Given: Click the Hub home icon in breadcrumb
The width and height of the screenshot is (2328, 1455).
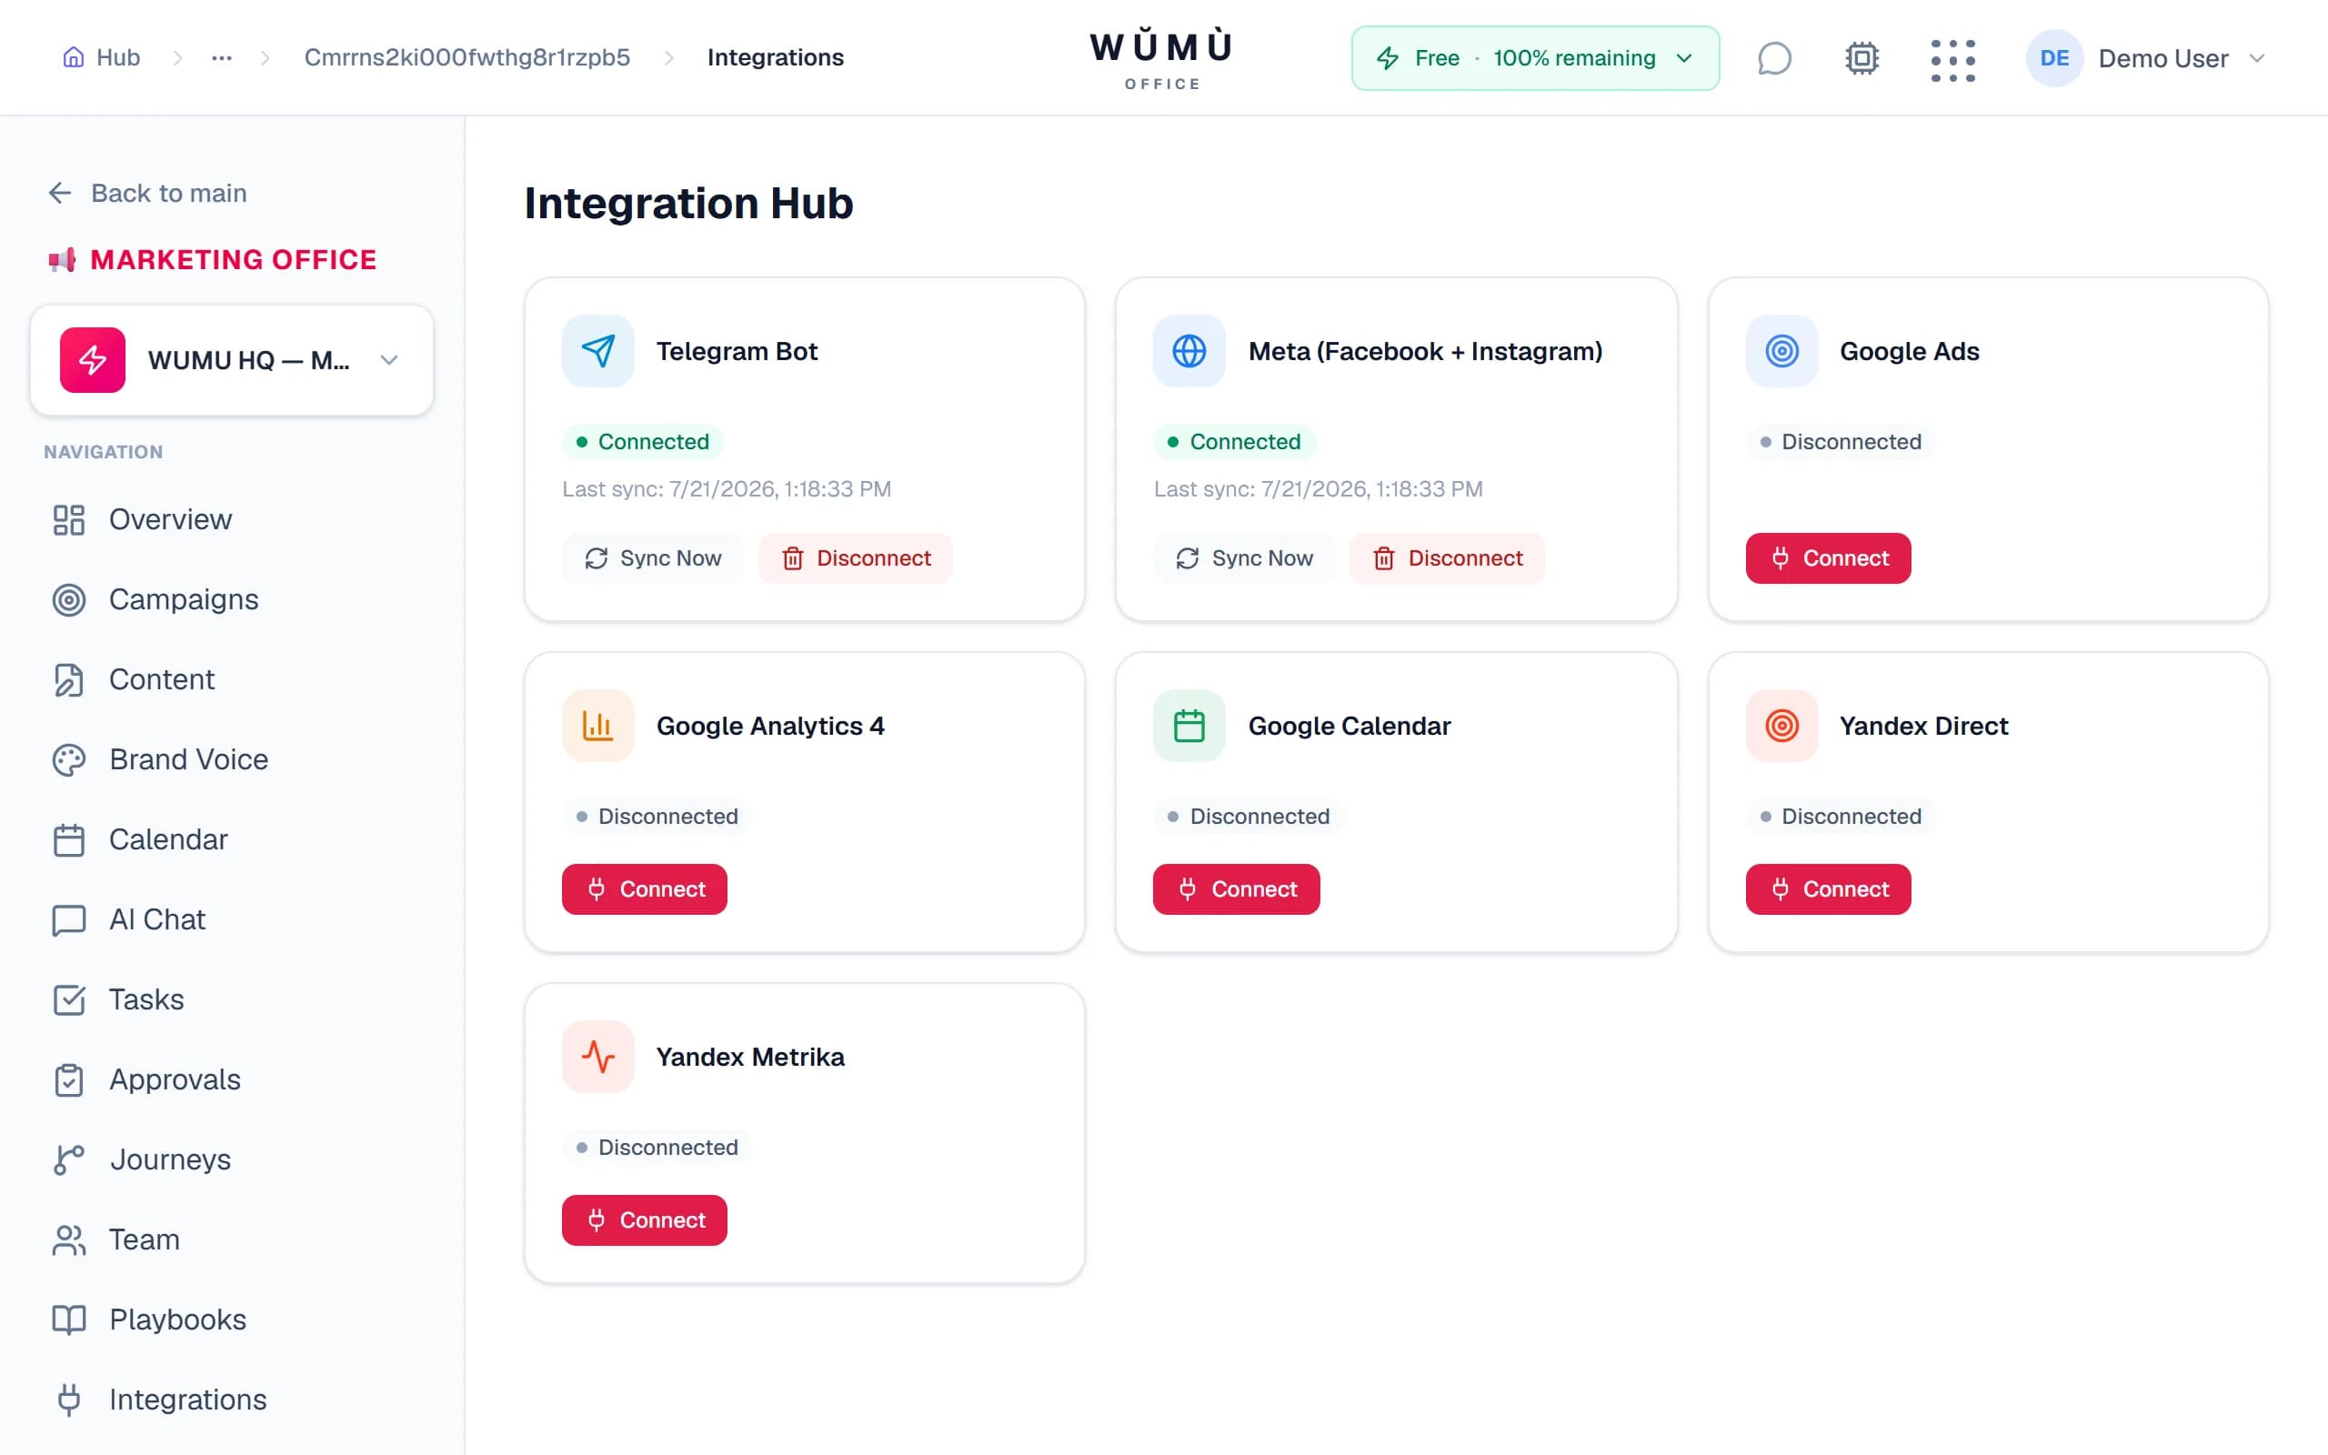Looking at the screenshot, I should click(x=73, y=56).
